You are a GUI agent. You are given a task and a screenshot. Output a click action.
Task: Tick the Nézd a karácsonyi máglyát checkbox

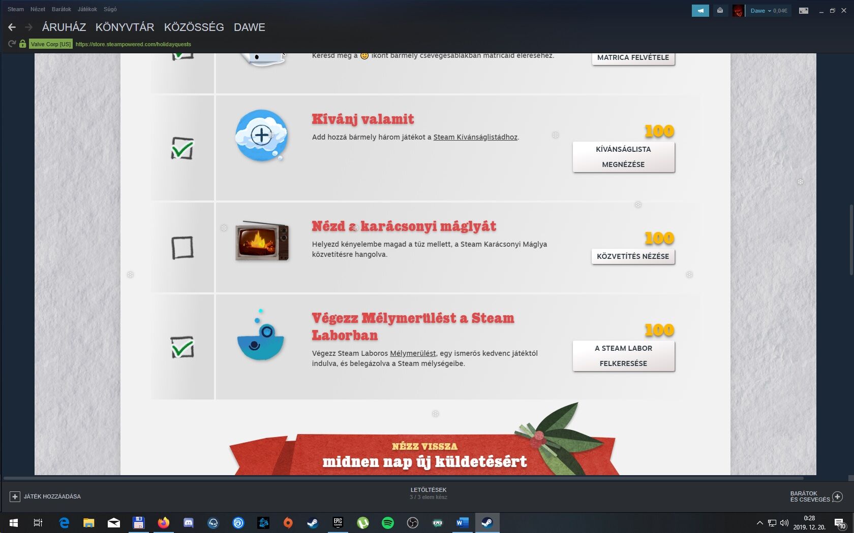pyautogui.click(x=182, y=248)
